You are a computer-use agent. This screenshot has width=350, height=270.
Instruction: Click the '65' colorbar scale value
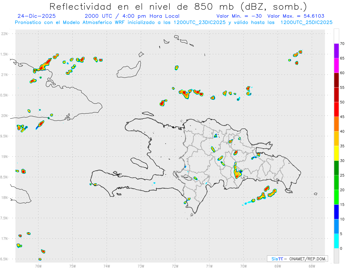pos(342,58)
